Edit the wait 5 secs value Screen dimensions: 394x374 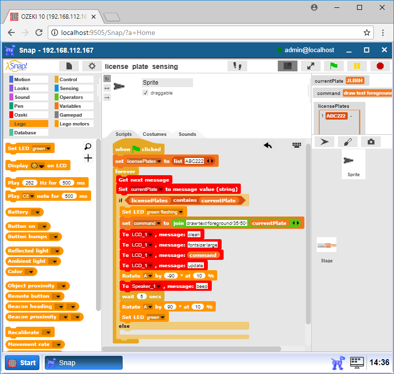(x=141, y=296)
